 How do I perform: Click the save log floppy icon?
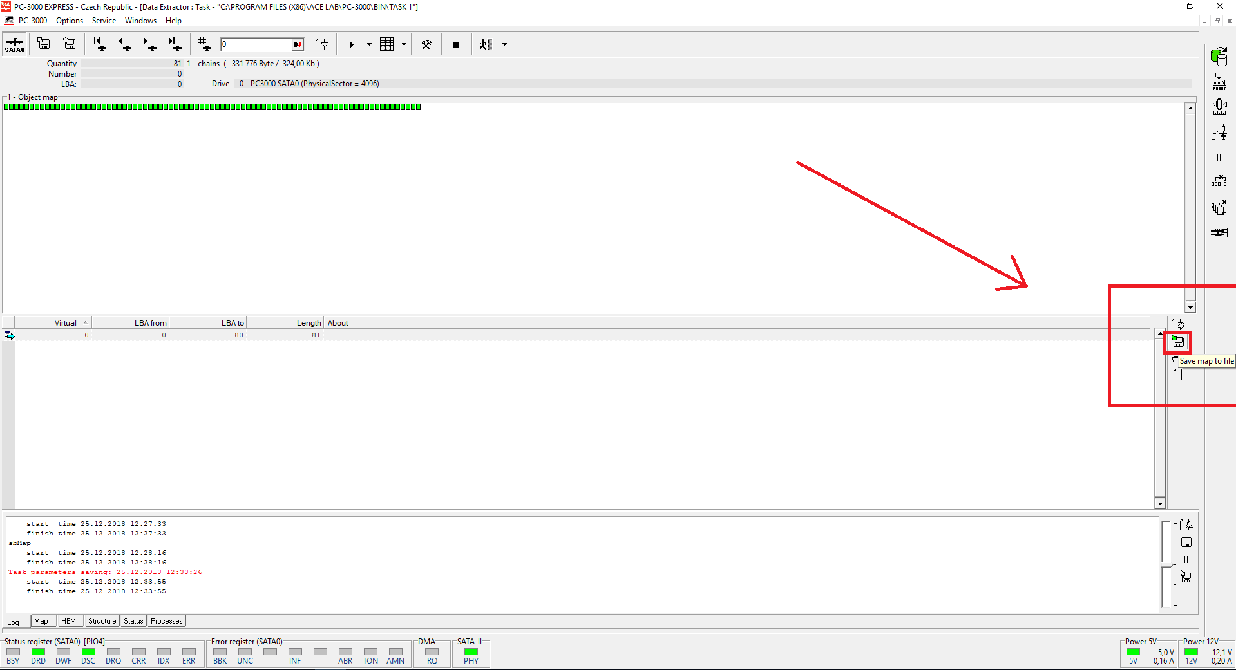[1186, 543]
